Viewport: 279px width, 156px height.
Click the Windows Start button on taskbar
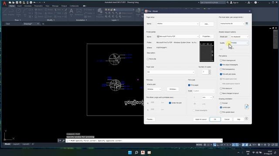click(x=130, y=153)
